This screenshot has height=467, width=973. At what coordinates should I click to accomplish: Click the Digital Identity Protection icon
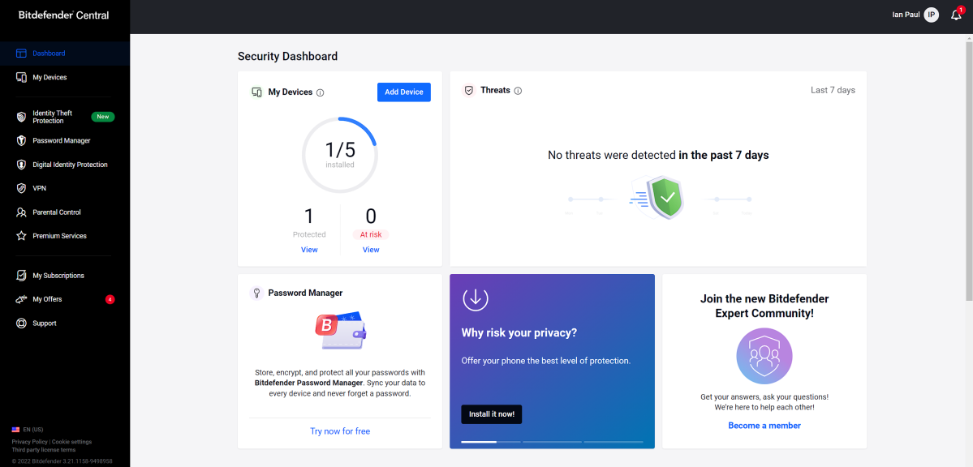[21, 165]
